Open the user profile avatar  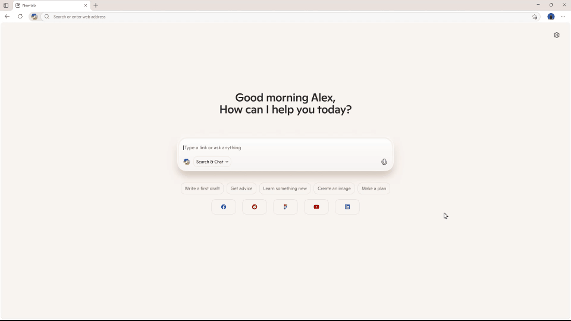pyautogui.click(x=551, y=17)
